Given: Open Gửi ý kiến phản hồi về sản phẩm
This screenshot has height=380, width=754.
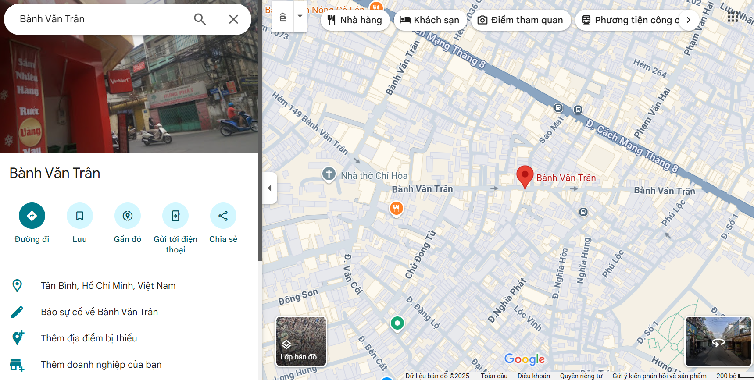Looking at the screenshot, I should 659,376.
